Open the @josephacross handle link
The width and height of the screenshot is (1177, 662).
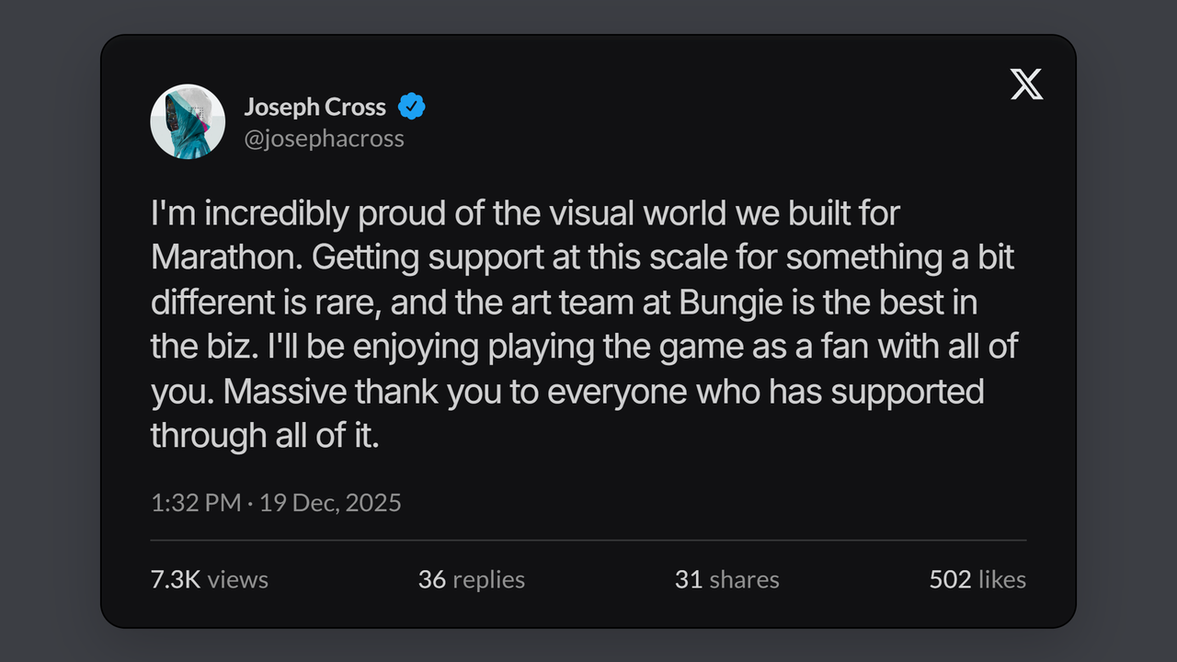tap(324, 139)
